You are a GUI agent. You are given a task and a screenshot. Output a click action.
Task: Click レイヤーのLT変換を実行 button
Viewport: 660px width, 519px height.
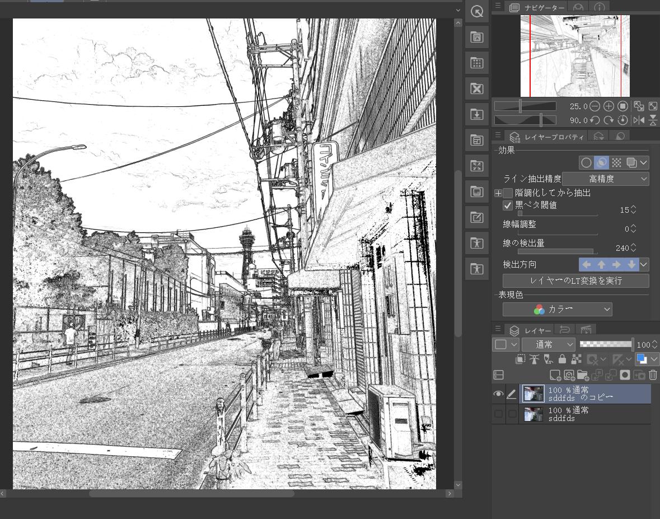pyautogui.click(x=575, y=280)
